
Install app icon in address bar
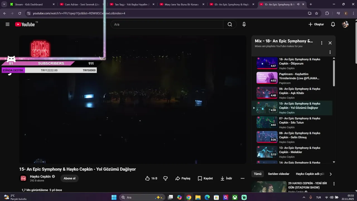click(x=310, y=13)
